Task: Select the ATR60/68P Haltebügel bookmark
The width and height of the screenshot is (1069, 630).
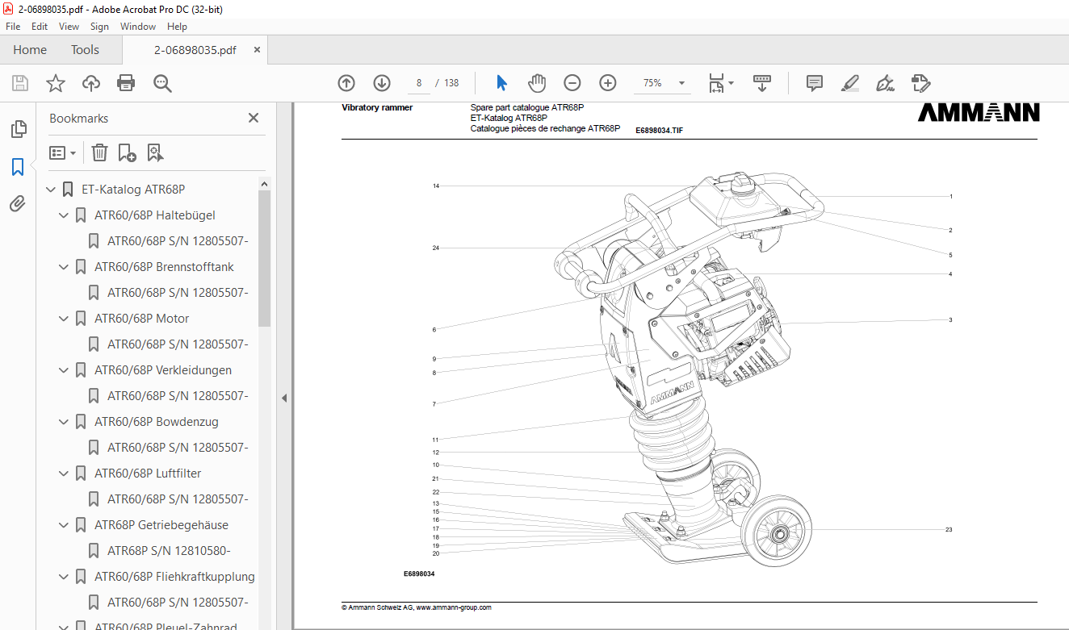Action: pos(155,215)
